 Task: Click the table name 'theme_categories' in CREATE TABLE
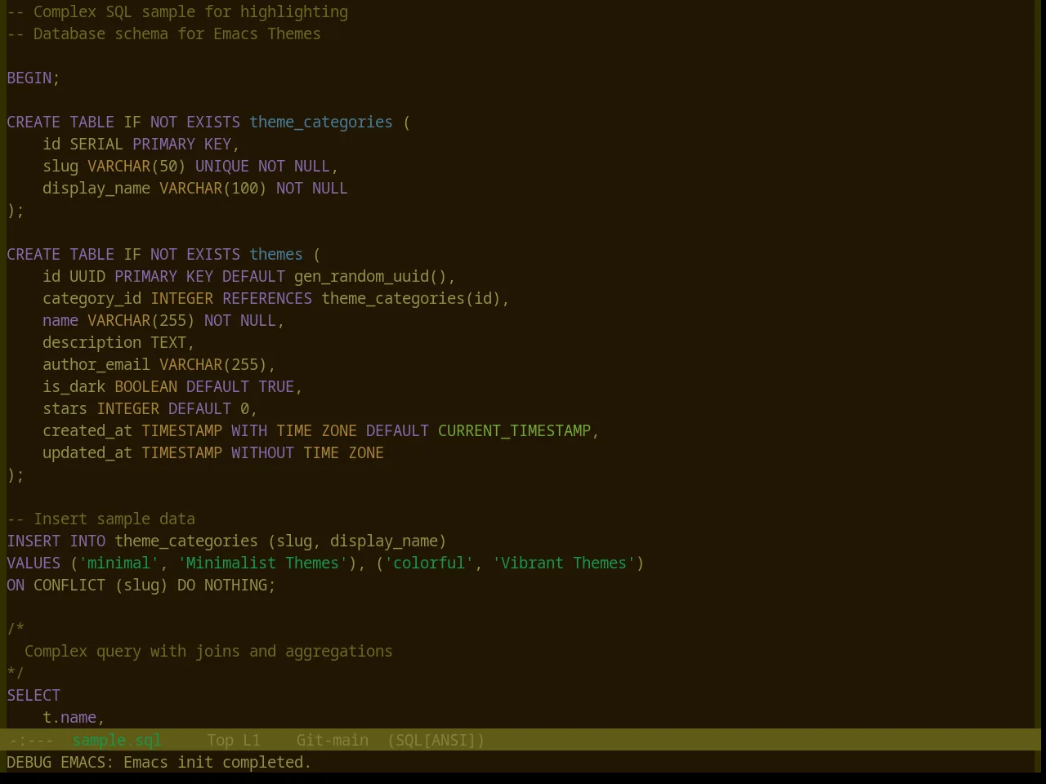[x=321, y=122]
